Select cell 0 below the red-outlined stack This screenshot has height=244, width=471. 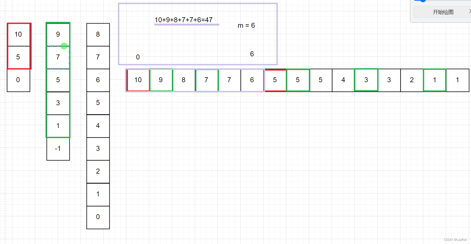(x=18, y=80)
